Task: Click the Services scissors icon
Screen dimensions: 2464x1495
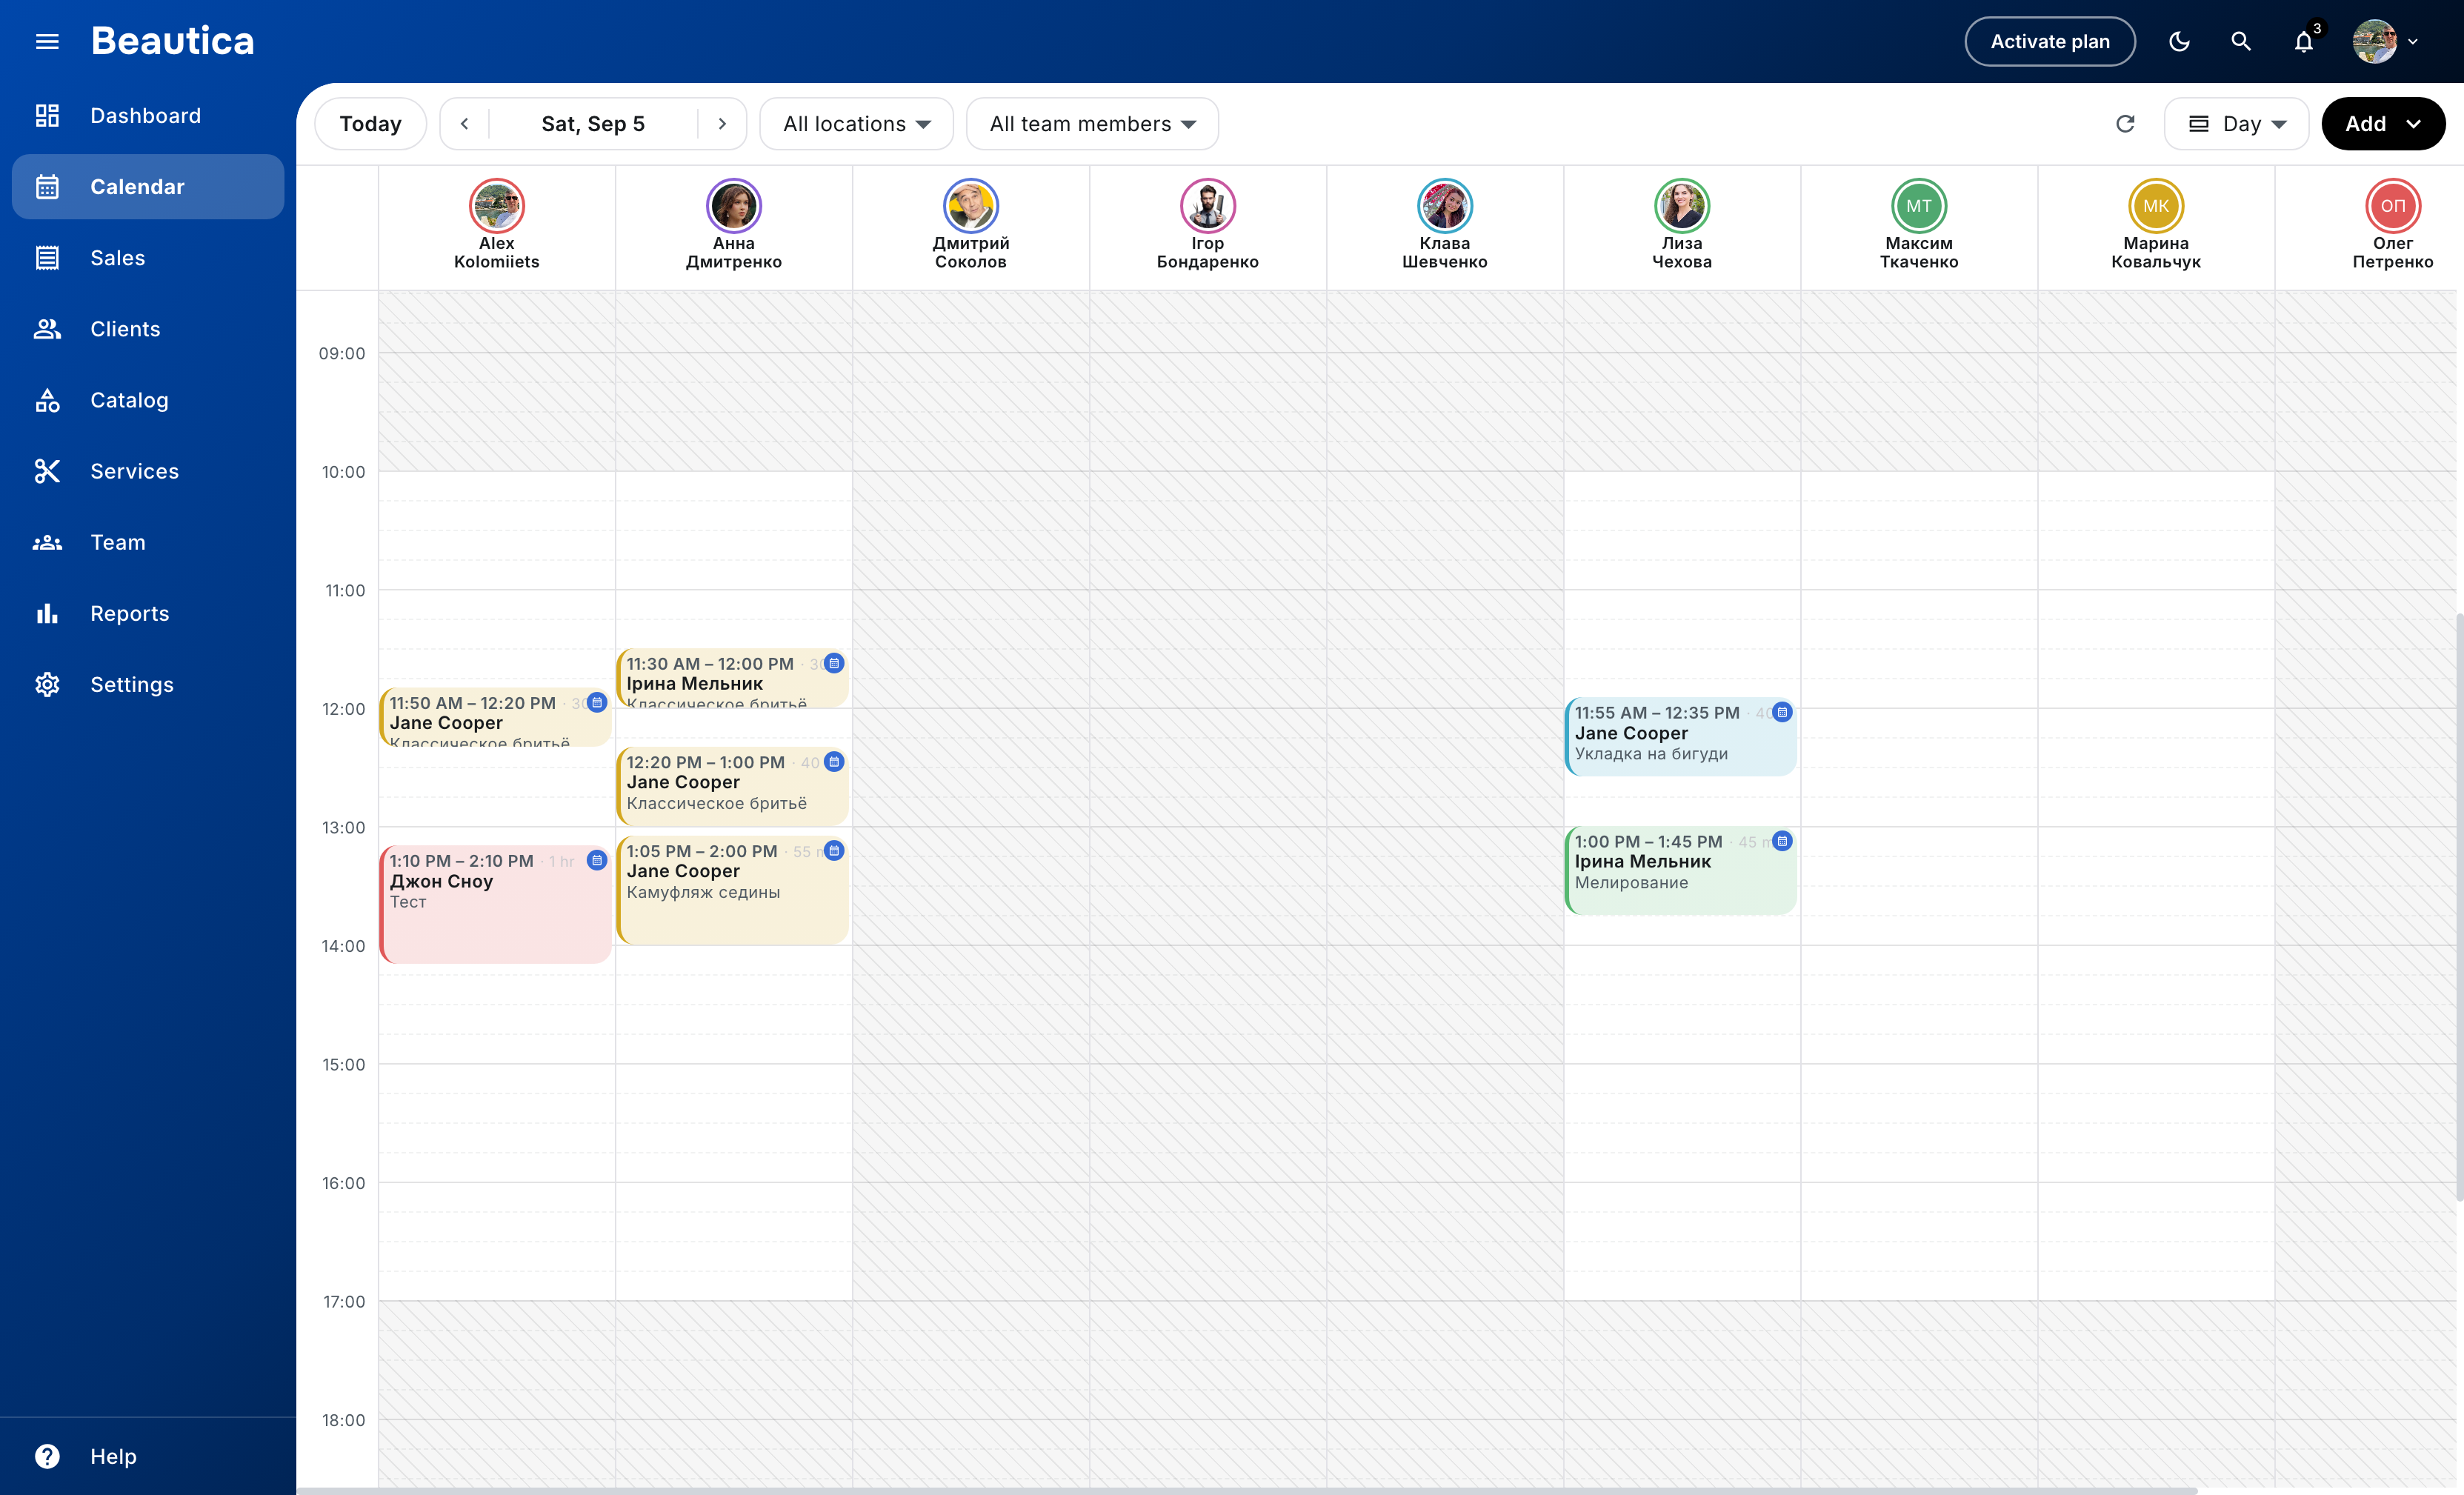Action: click(47, 471)
